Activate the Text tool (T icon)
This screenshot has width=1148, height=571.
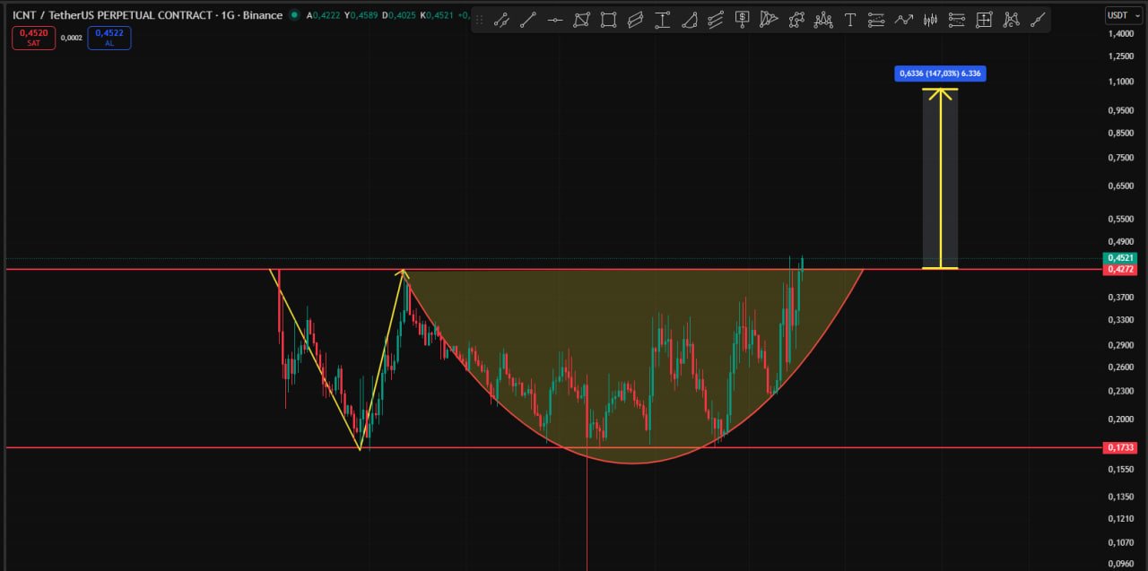click(x=849, y=20)
